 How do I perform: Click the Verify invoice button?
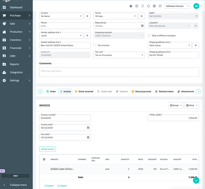tap(48, 149)
